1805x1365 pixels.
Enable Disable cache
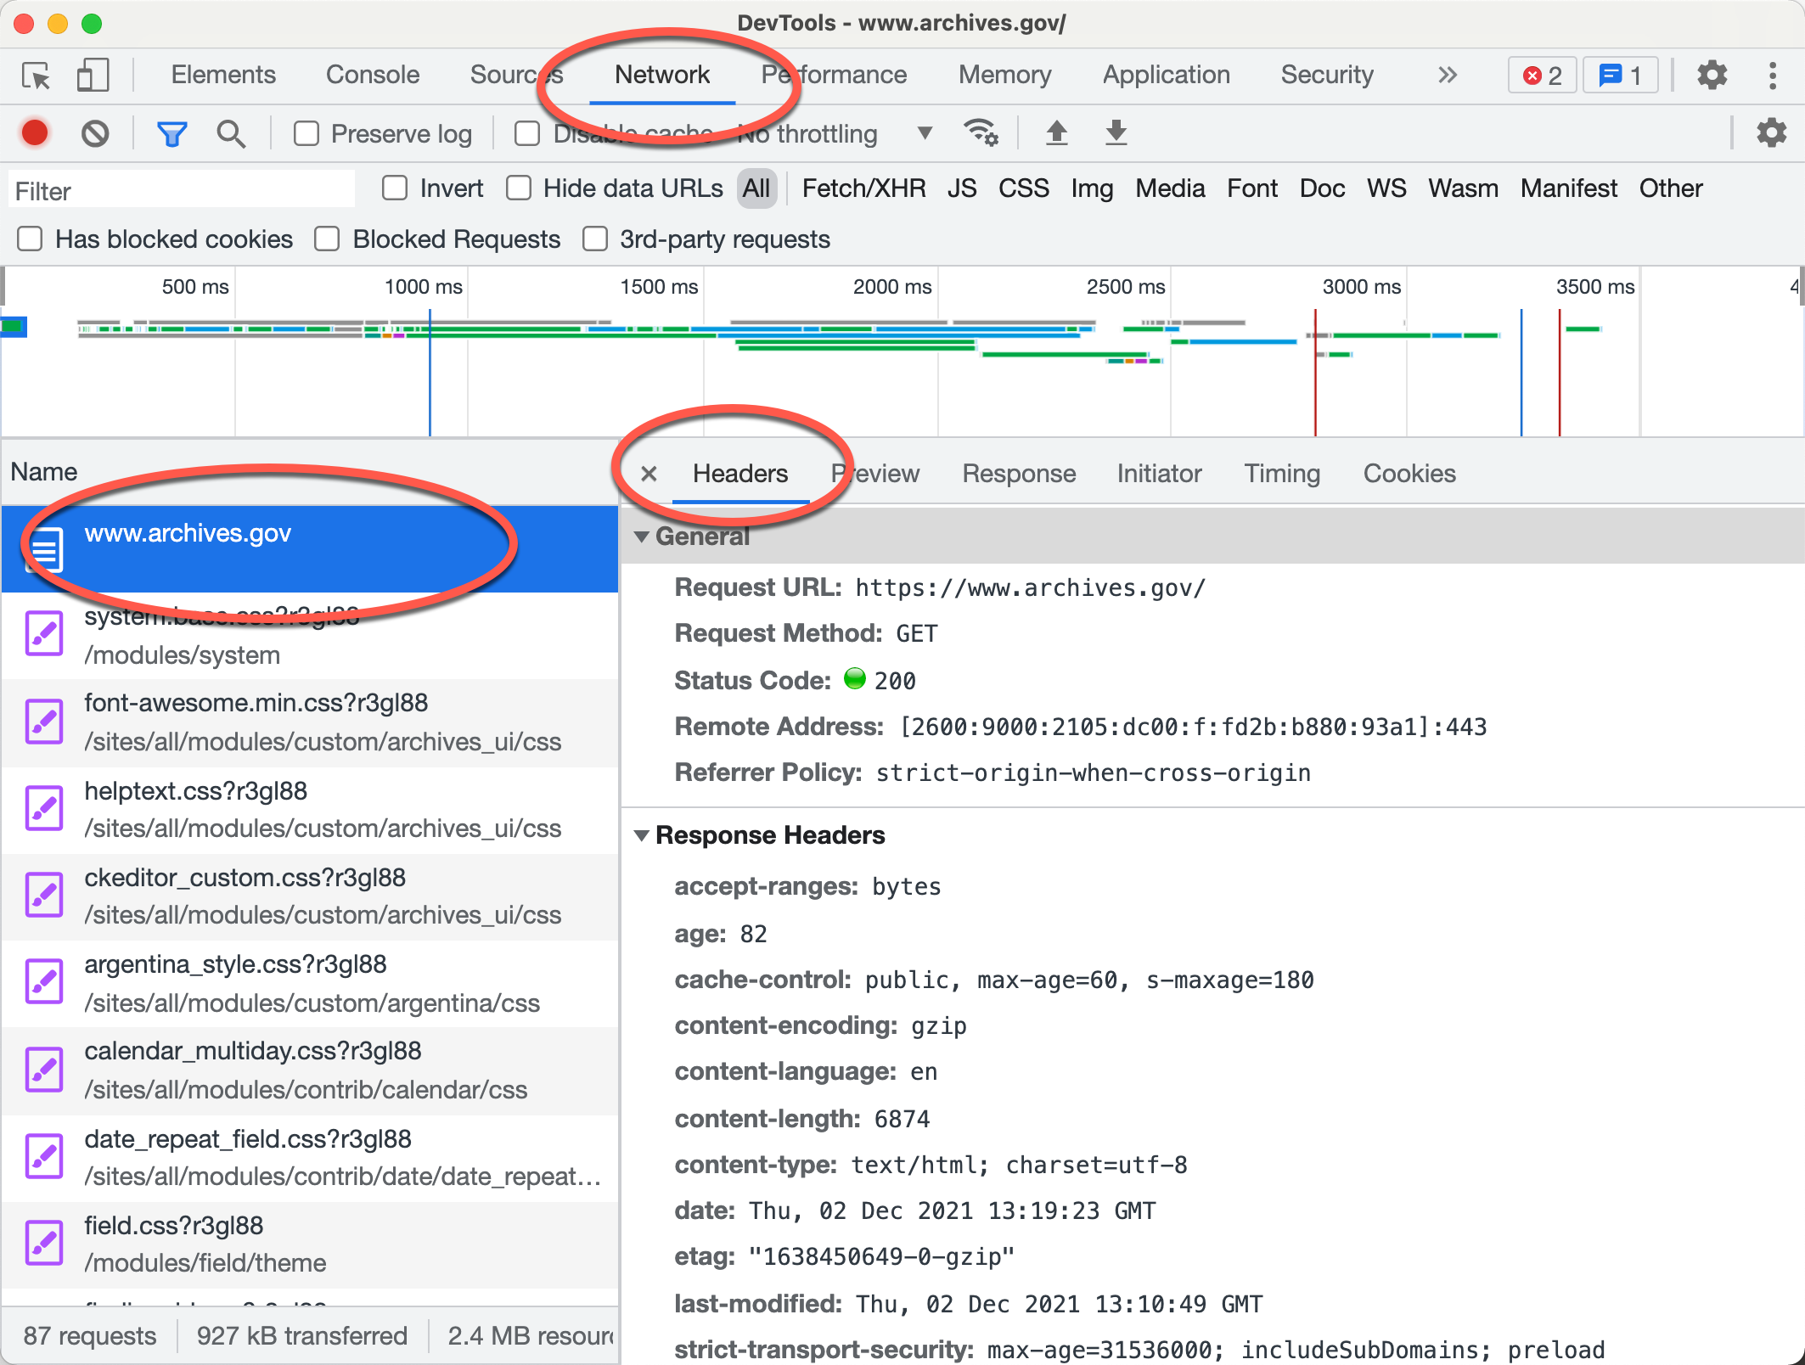click(527, 133)
